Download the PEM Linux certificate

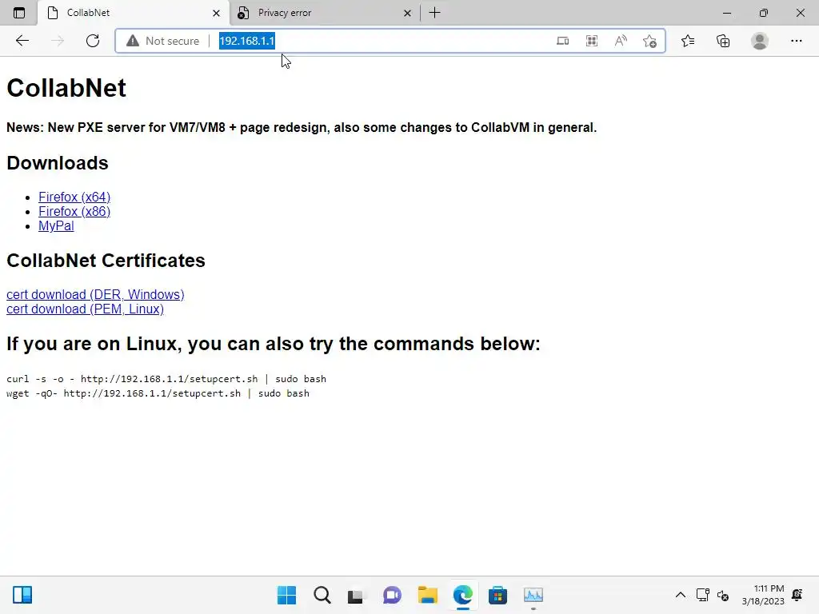tap(85, 309)
